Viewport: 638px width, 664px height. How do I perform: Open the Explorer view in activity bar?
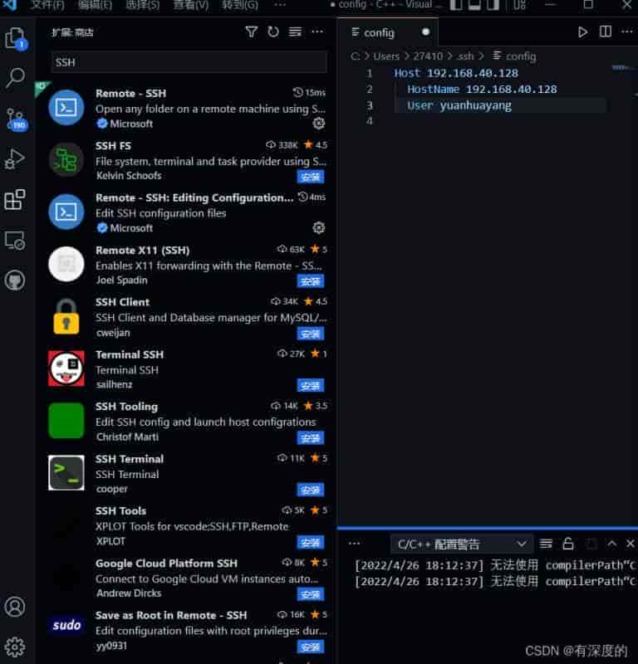(x=15, y=38)
